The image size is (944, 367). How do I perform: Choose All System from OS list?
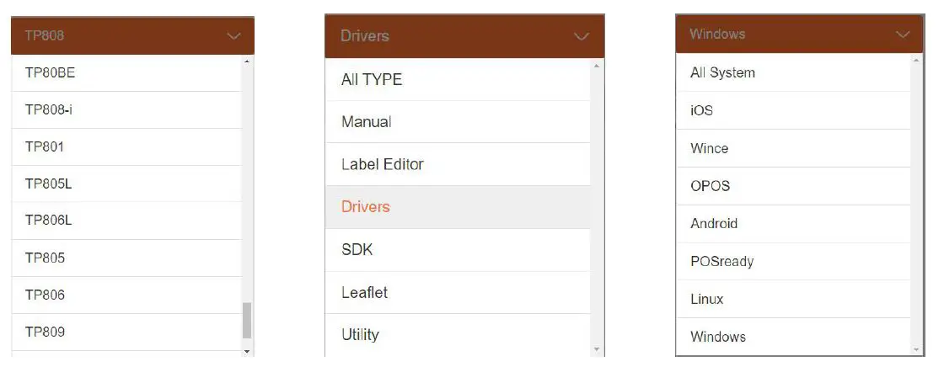point(722,73)
